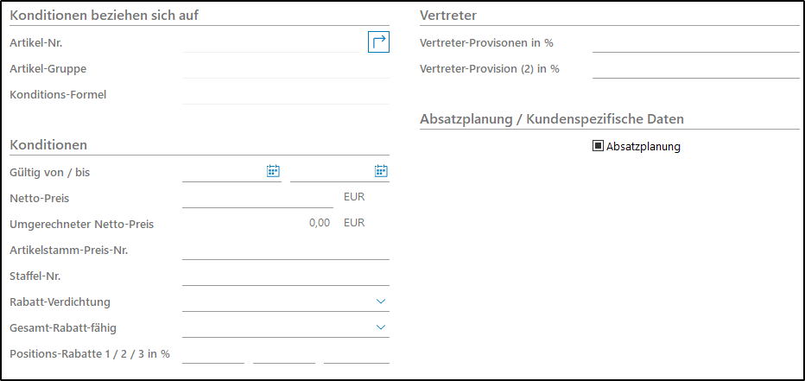Open the Gültig bis calendar picker
The image size is (805, 381).
381,172
